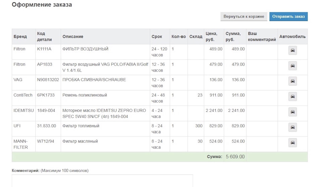Click comment cell for Ремень поликлиновый row
This screenshot has width=322, height=187.
[x=262, y=98]
